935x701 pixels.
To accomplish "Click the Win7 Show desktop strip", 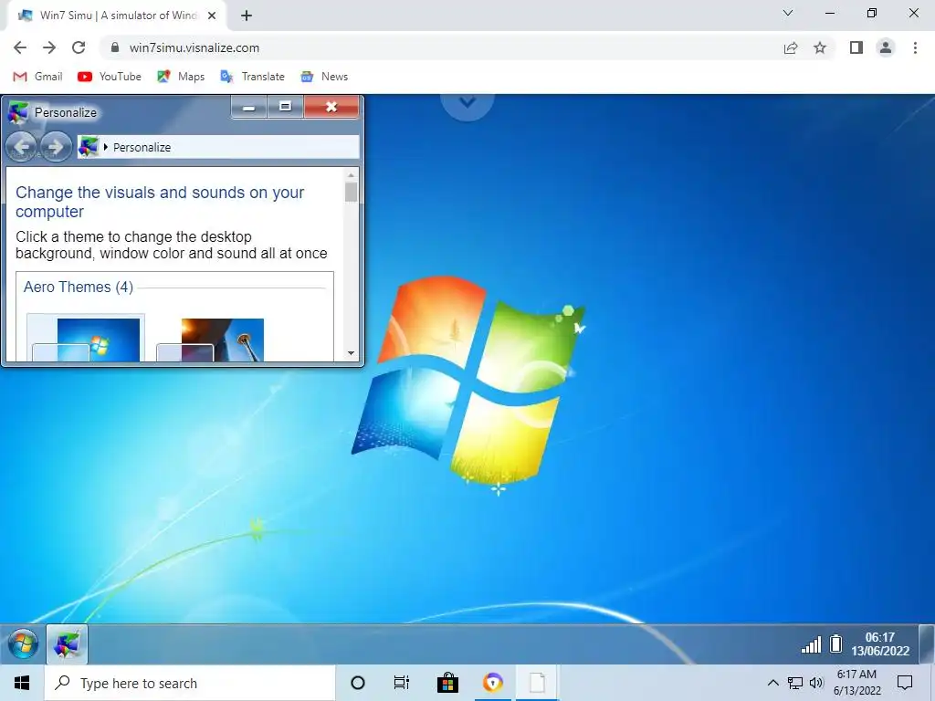I will (x=927, y=644).
